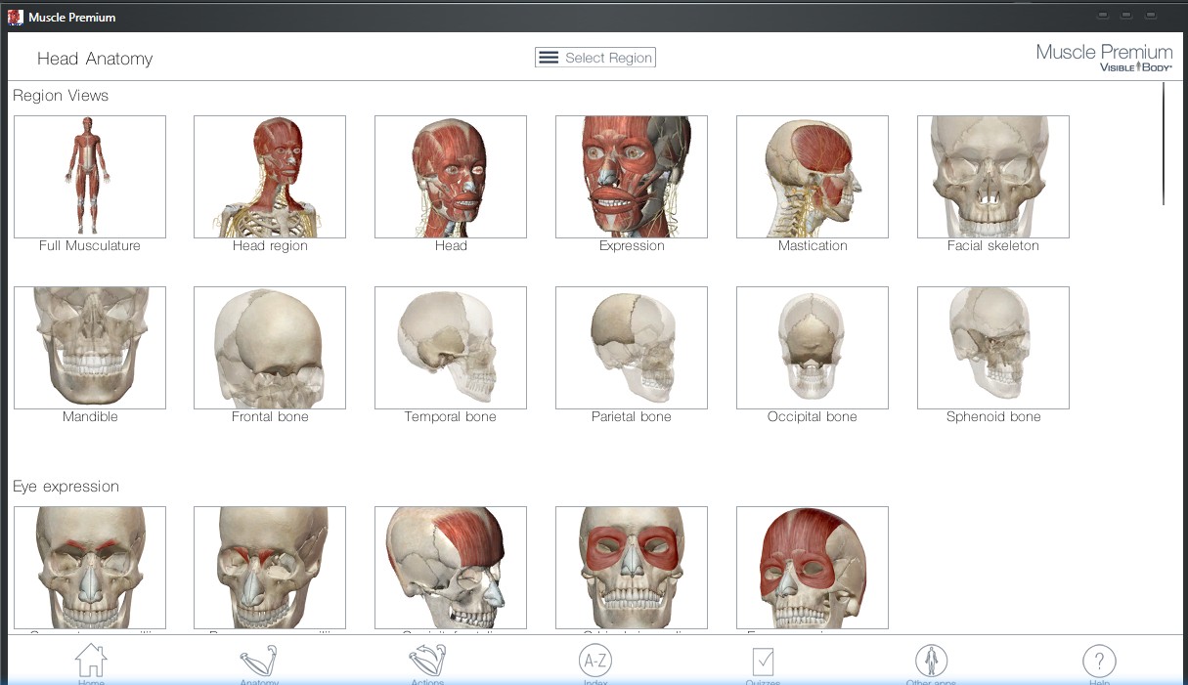1188x685 pixels.
Task: Open the A-Z Index icon
Action: pyautogui.click(x=595, y=662)
